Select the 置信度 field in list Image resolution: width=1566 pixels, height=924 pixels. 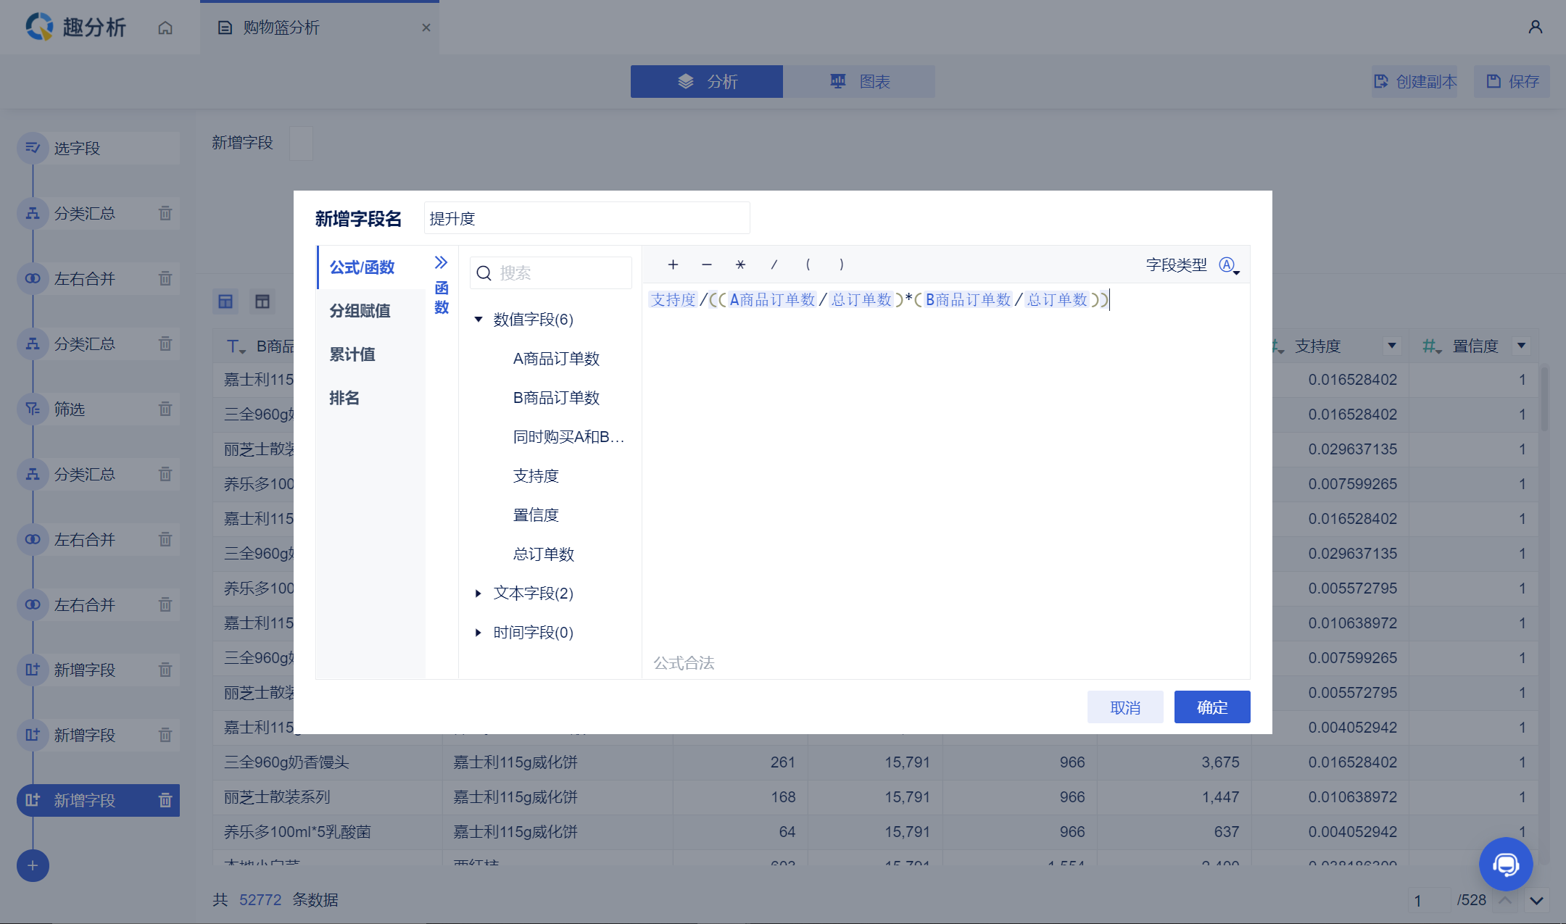click(536, 515)
